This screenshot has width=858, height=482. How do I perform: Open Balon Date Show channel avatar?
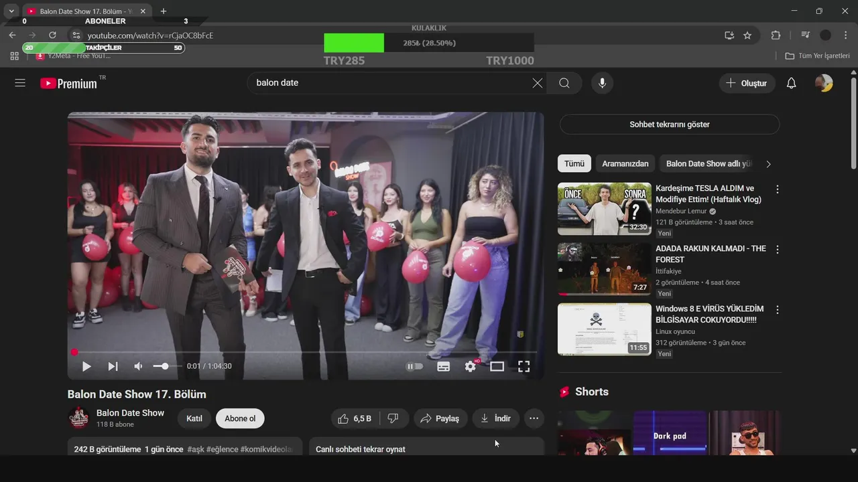[78, 418]
